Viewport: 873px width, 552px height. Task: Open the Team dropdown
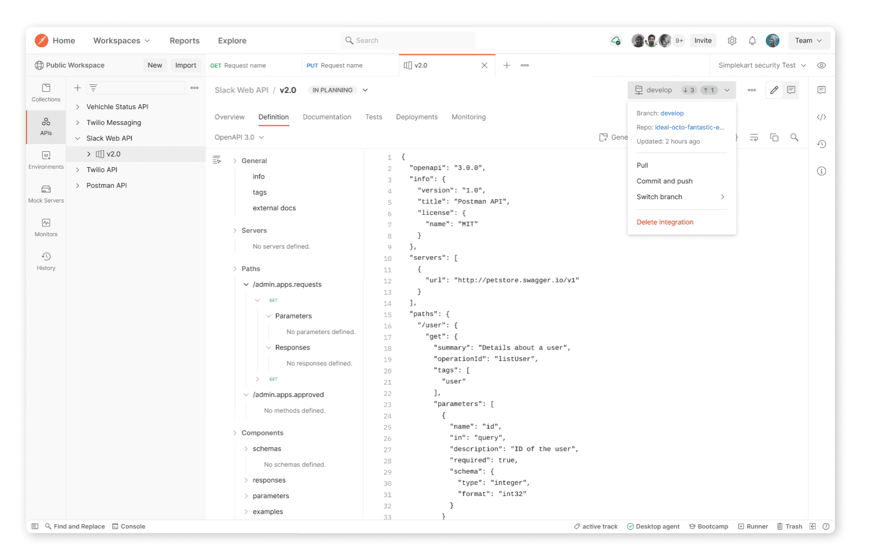click(808, 40)
